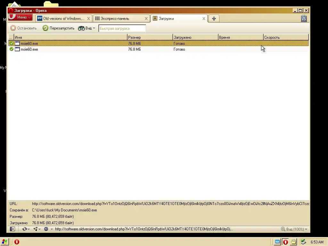The width and height of the screenshot is (328, 246).
Task: Open the Opera Turbo icon in status bar
Action: pos(46,229)
